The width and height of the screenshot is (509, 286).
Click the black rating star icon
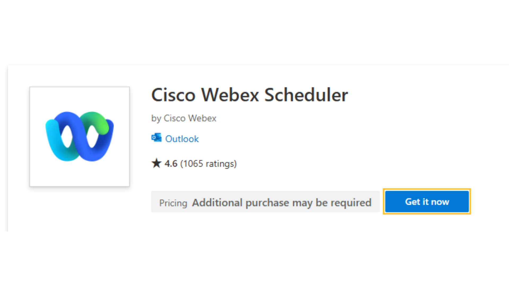click(156, 163)
